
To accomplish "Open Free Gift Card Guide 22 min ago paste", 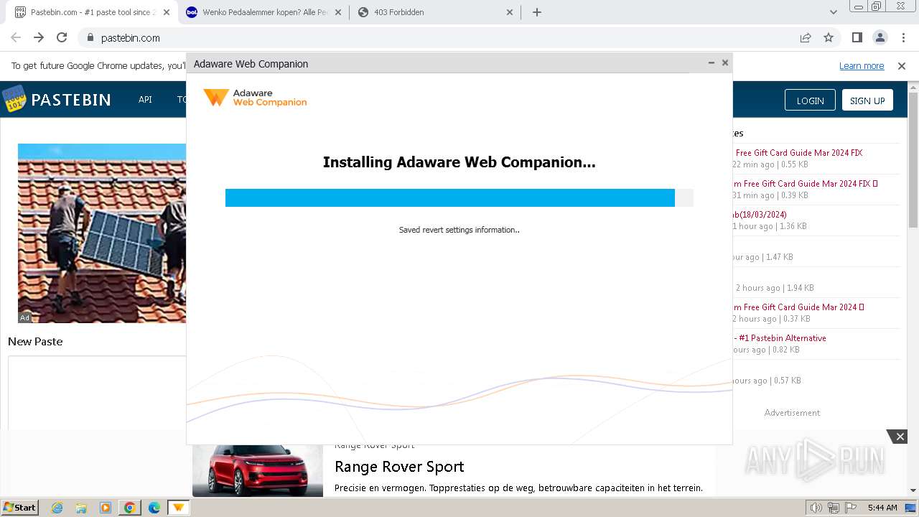I will [799, 152].
